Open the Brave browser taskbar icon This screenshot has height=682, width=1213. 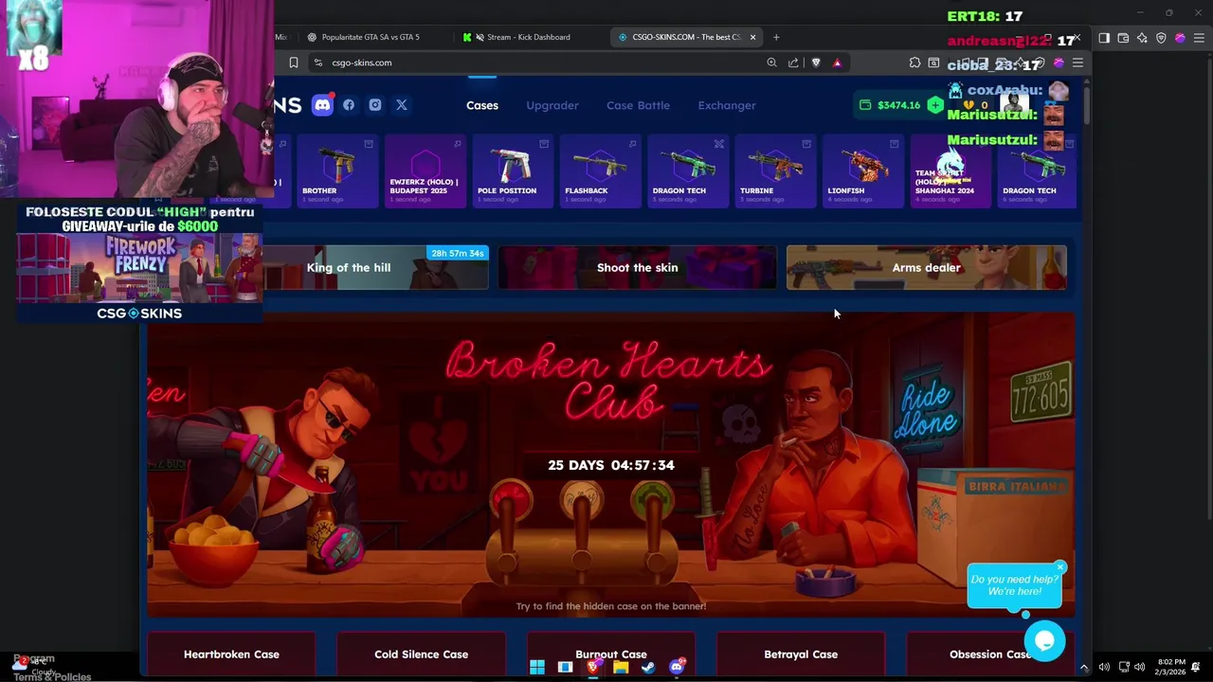pos(593,668)
